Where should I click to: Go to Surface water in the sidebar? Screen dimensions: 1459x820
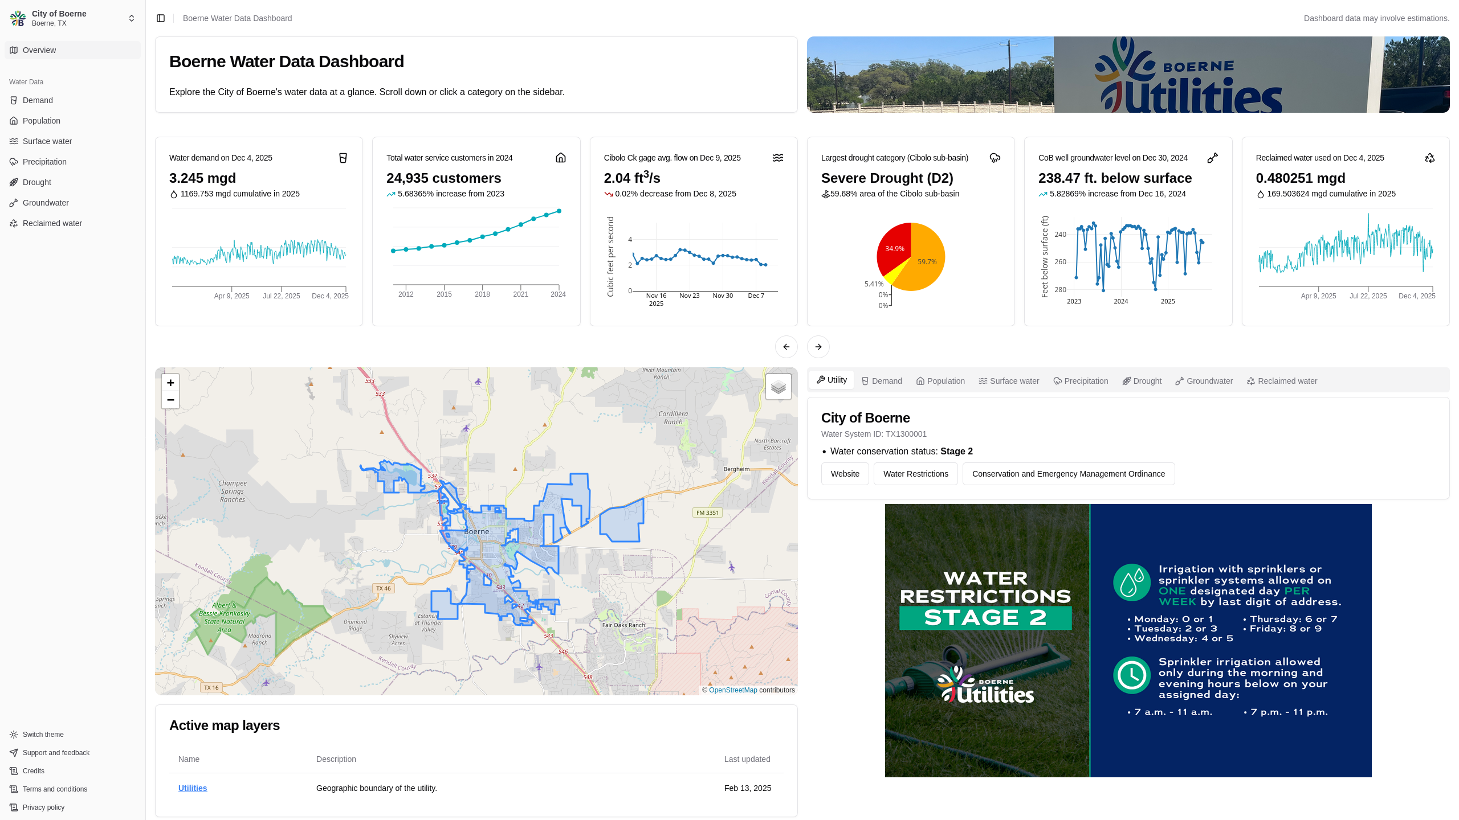pyautogui.click(x=72, y=141)
